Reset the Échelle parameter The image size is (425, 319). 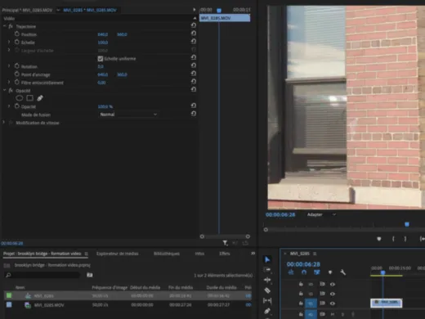[x=194, y=42]
